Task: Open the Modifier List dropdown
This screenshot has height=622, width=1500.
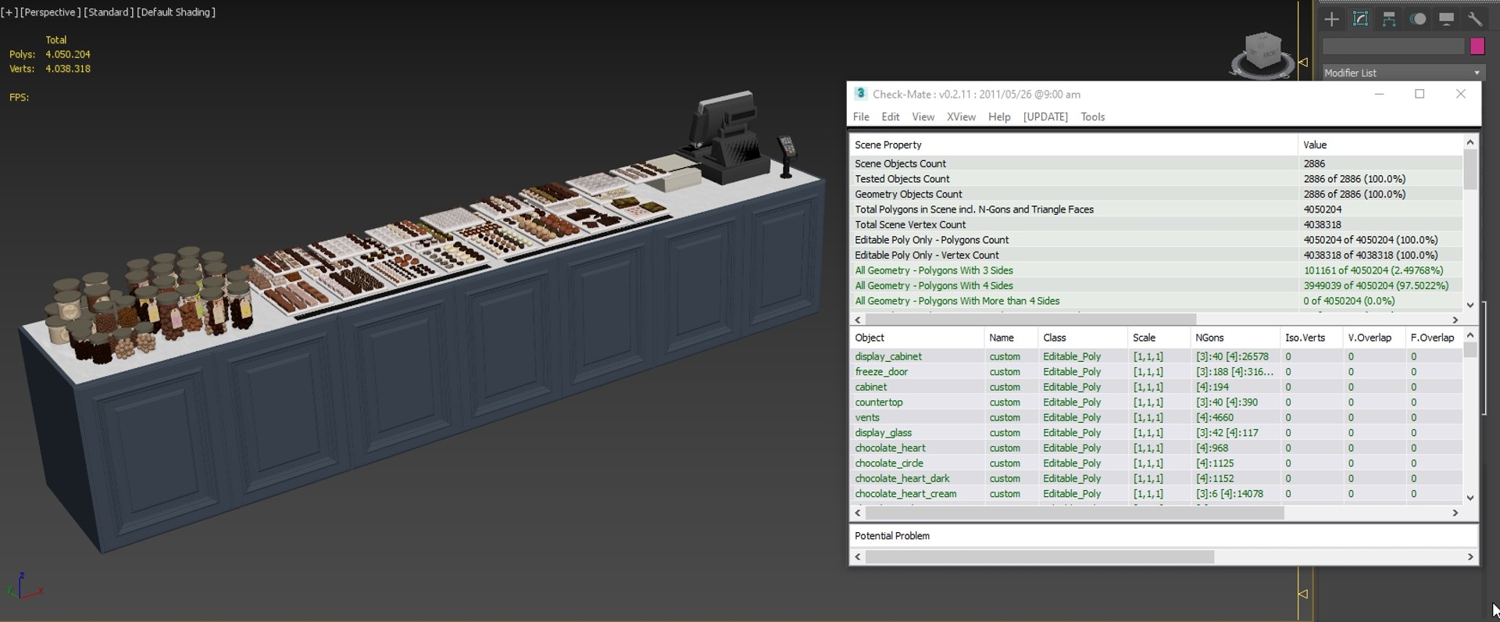Action: pyautogui.click(x=1402, y=73)
